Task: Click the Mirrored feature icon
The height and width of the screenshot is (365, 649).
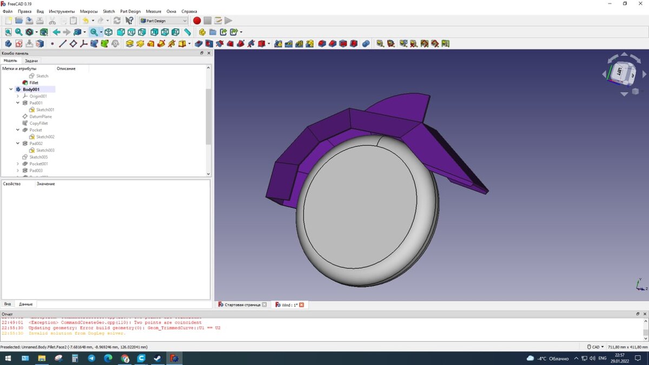Action: pyautogui.click(x=278, y=43)
